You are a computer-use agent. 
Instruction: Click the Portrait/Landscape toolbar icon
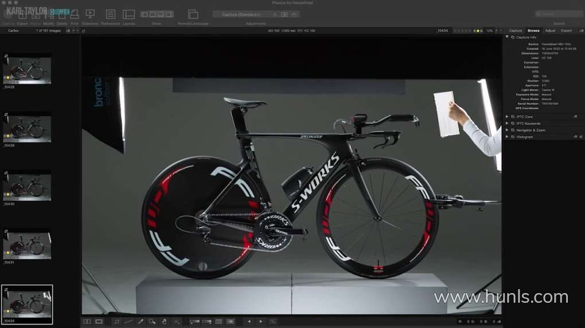[193, 14]
